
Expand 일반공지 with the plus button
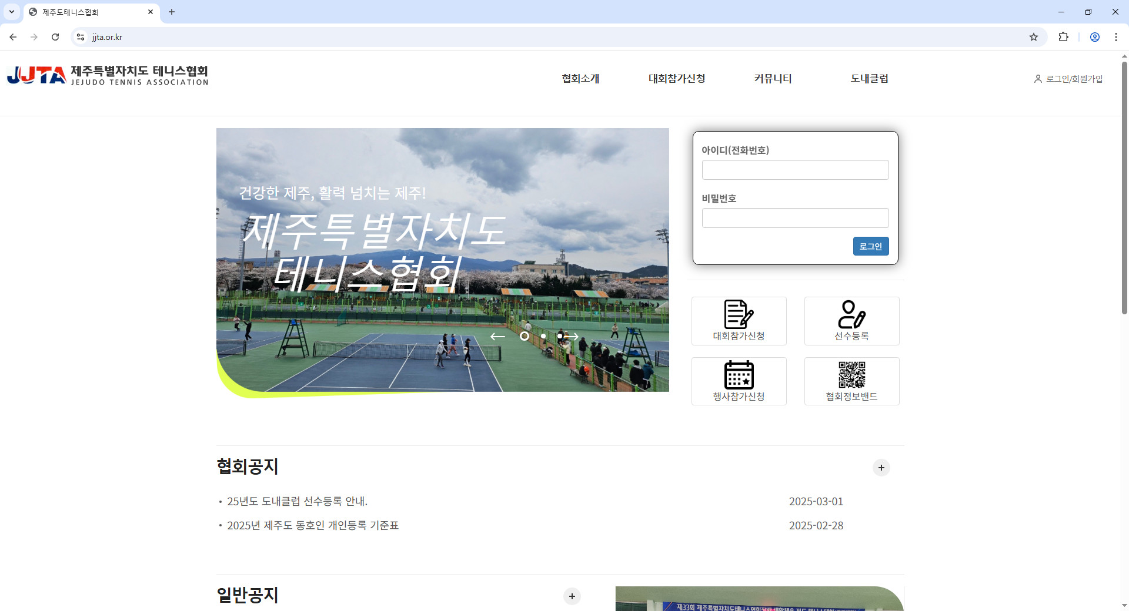click(x=572, y=596)
